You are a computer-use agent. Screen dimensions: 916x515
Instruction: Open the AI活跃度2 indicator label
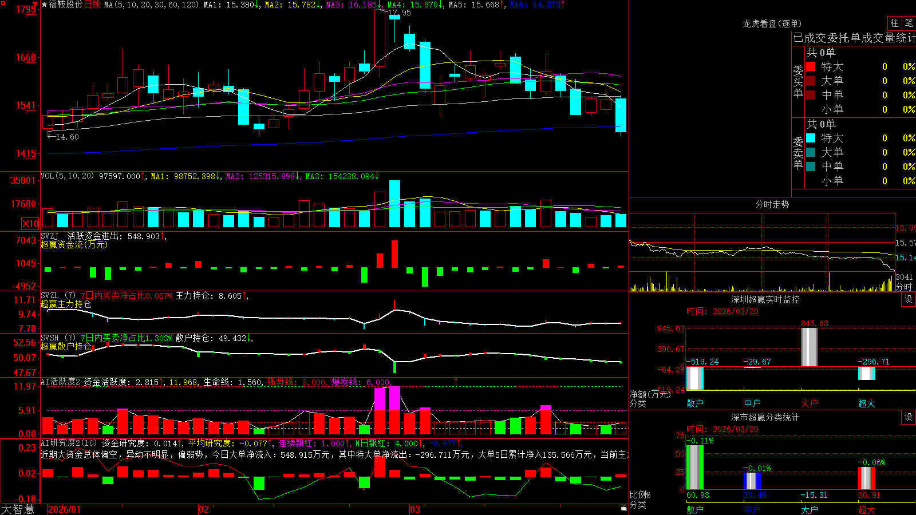tap(61, 382)
